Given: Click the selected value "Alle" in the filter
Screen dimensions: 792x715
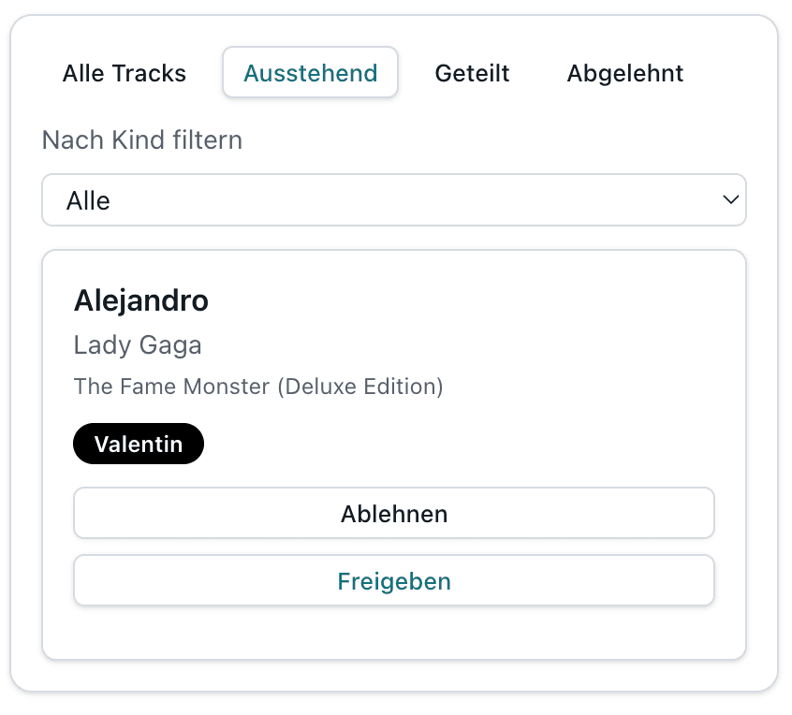Looking at the screenshot, I should (89, 200).
